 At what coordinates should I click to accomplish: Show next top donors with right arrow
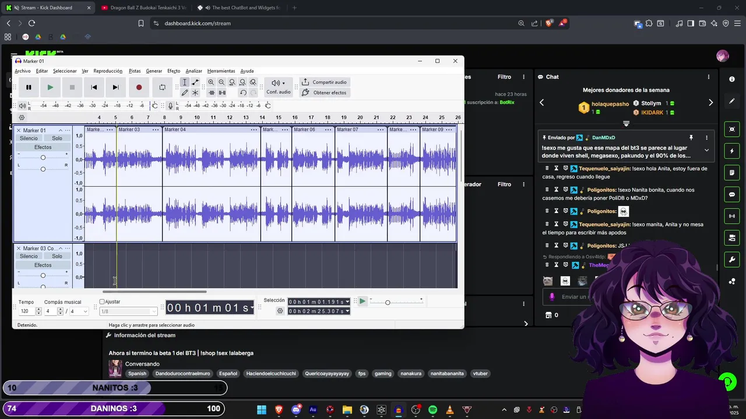pyautogui.click(x=710, y=102)
